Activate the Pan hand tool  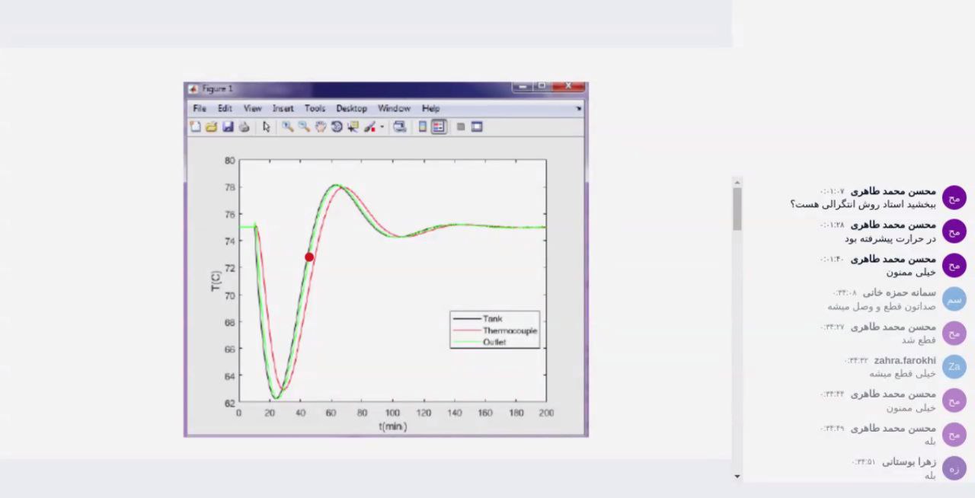[x=321, y=127]
